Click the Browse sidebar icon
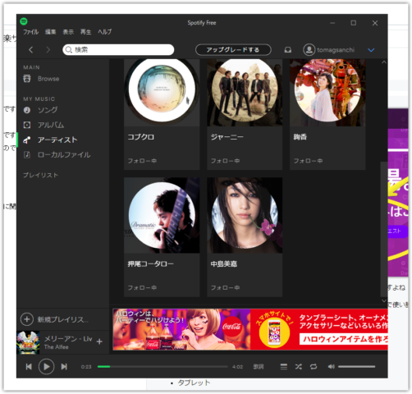Viewport: 412px width, 394px height. (27, 79)
